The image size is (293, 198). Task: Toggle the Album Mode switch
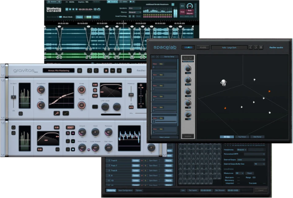(59, 17)
